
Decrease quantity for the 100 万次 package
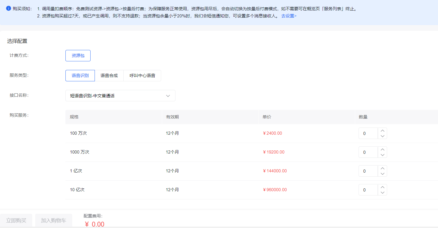[x=382, y=136]
